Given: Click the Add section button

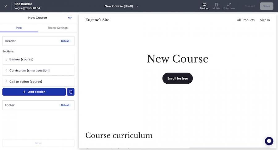Looking at the screenshot, I should [x=34, y=92].
